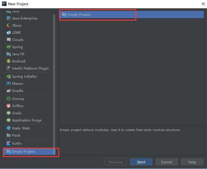Choose Groovy label
The width and height of the screenshot is (207, 169).
(18, 99)
